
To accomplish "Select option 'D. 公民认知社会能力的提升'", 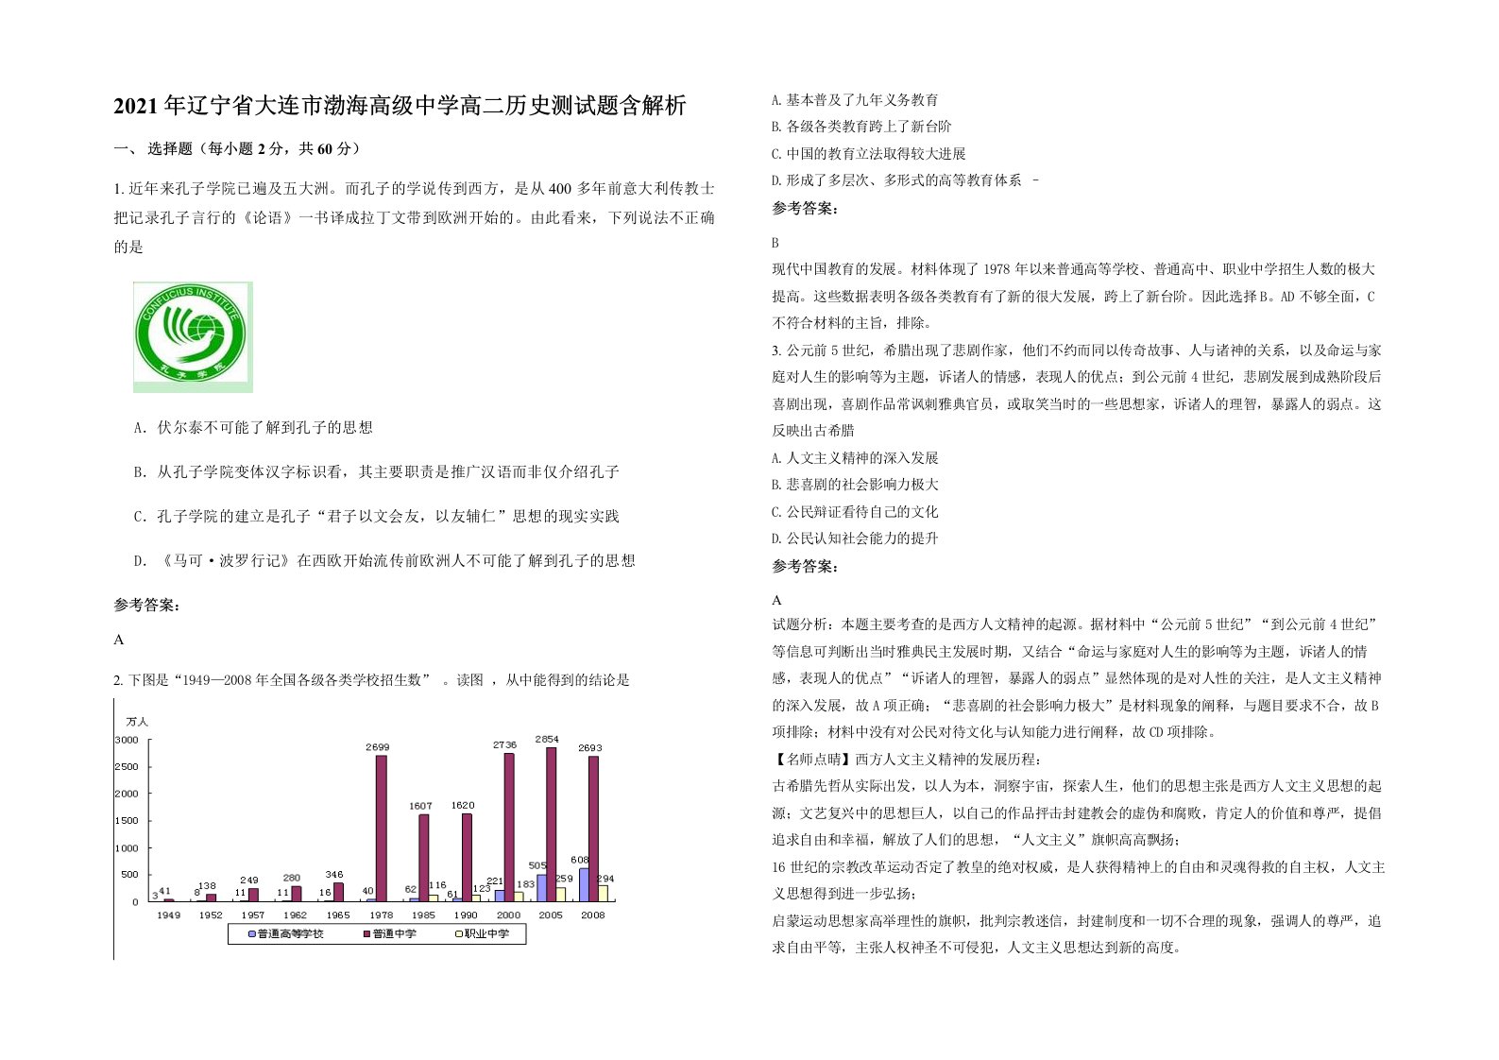I will click(x=855, y=538).
